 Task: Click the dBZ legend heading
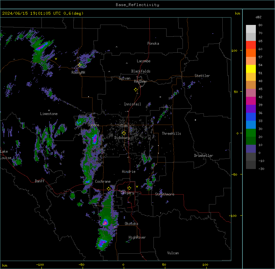(258, 17)
